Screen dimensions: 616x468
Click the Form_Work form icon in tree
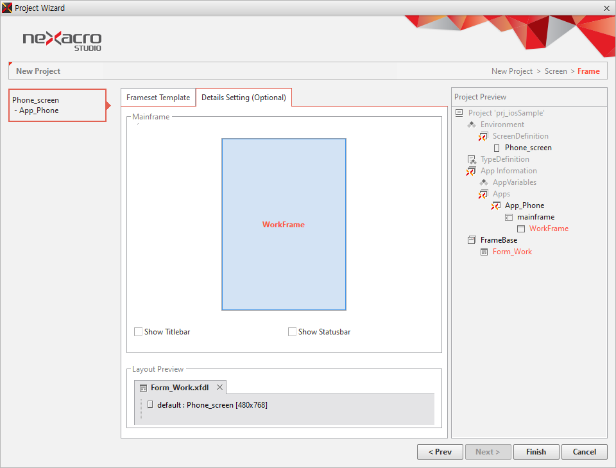[x=484, y=252]
